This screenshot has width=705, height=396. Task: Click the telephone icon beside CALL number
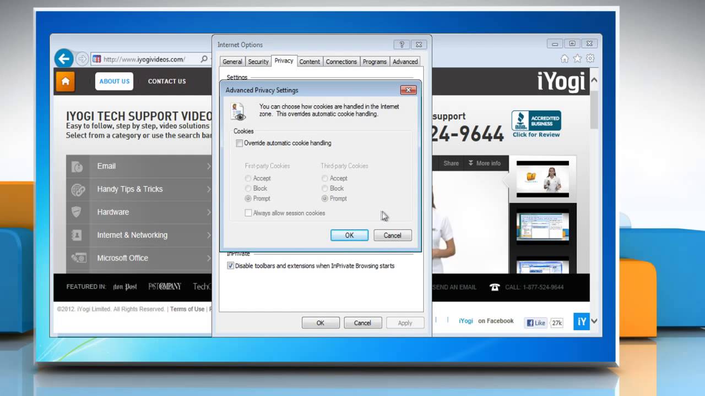[495, 287]
